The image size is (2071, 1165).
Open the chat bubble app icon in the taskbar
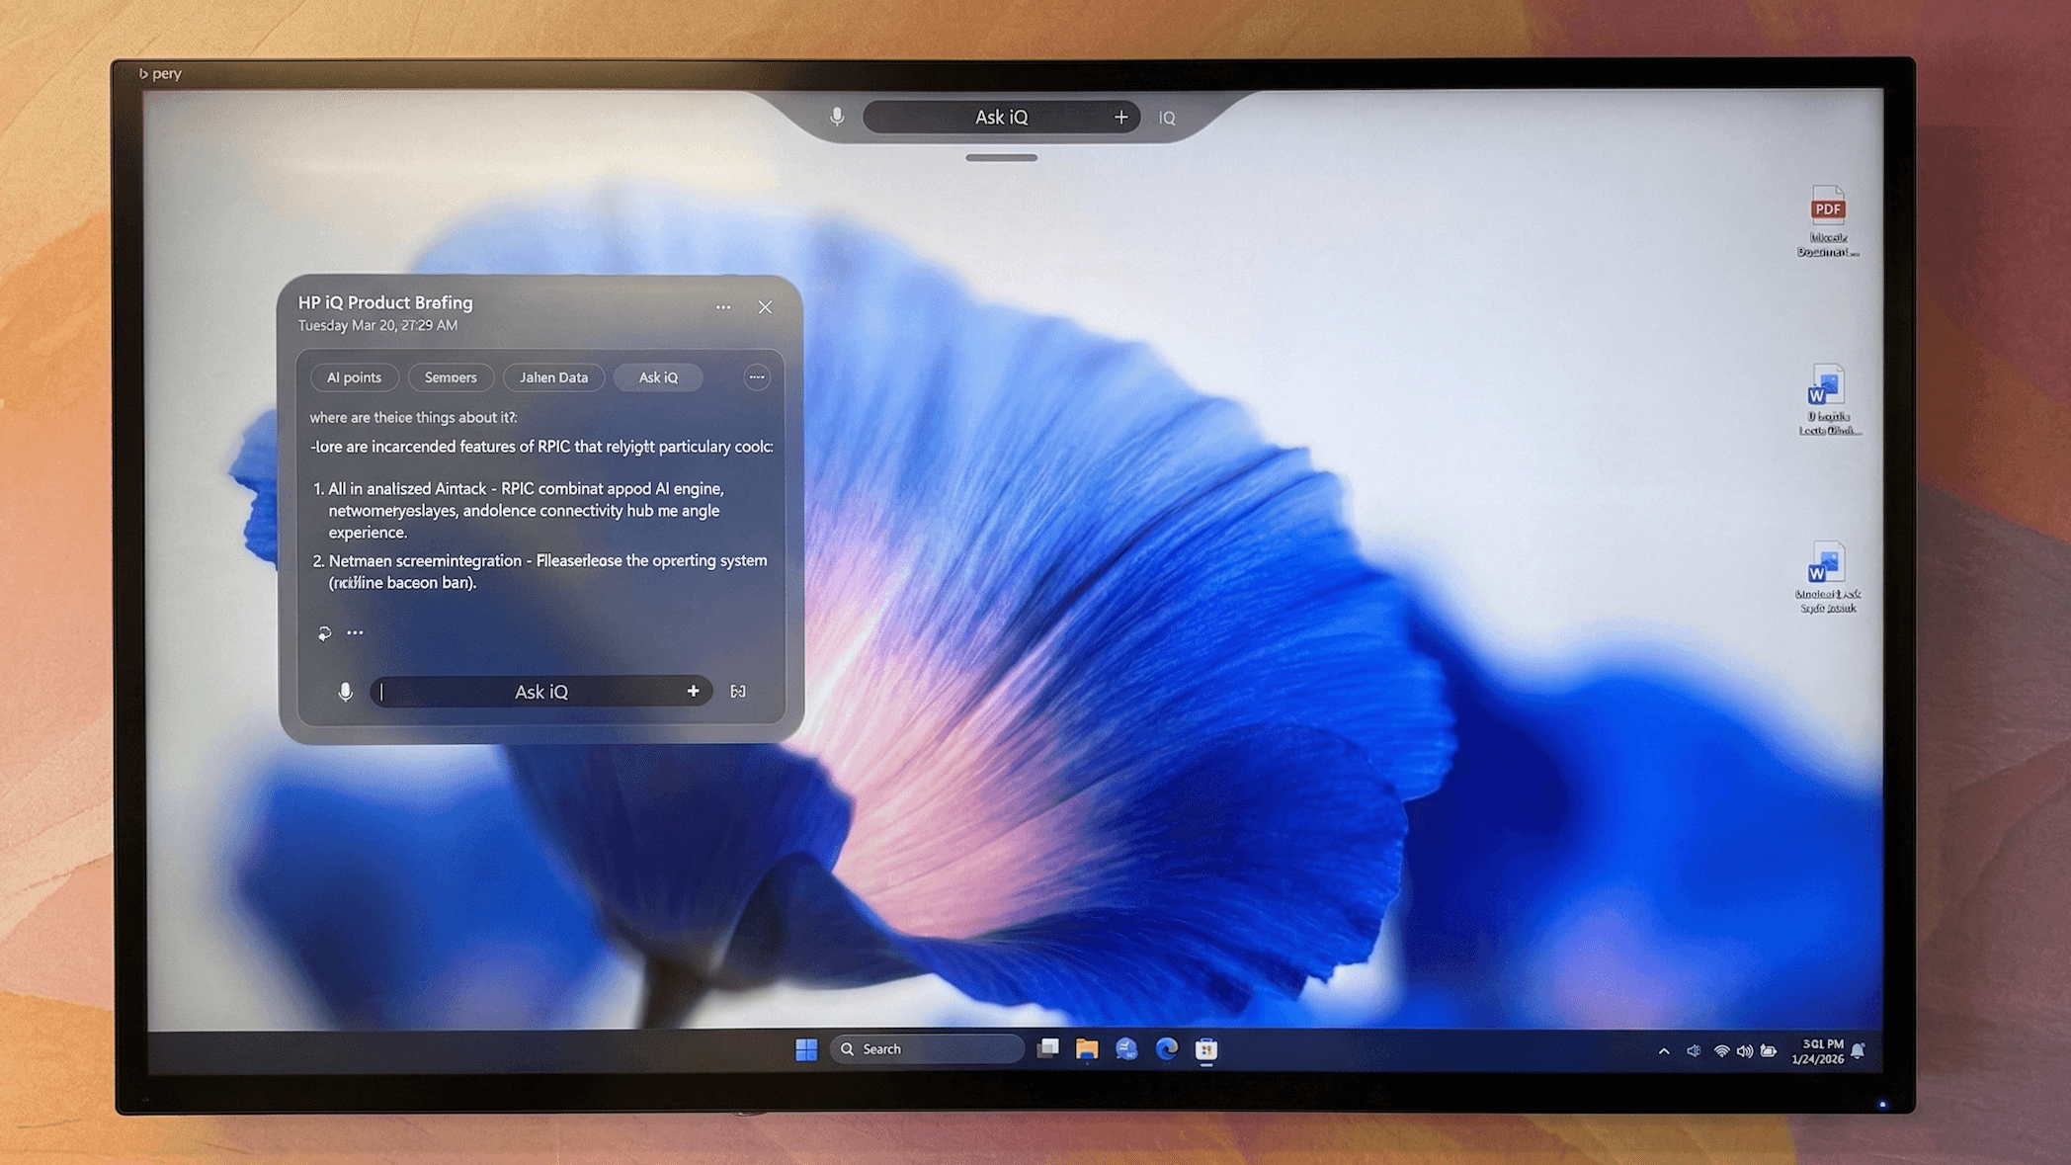pos(1126,1049)
